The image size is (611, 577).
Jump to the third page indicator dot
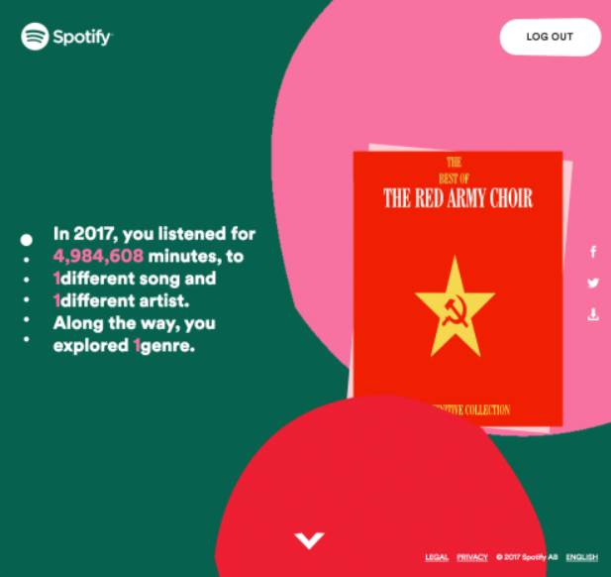pyautogui.click(x=26, y=280)
